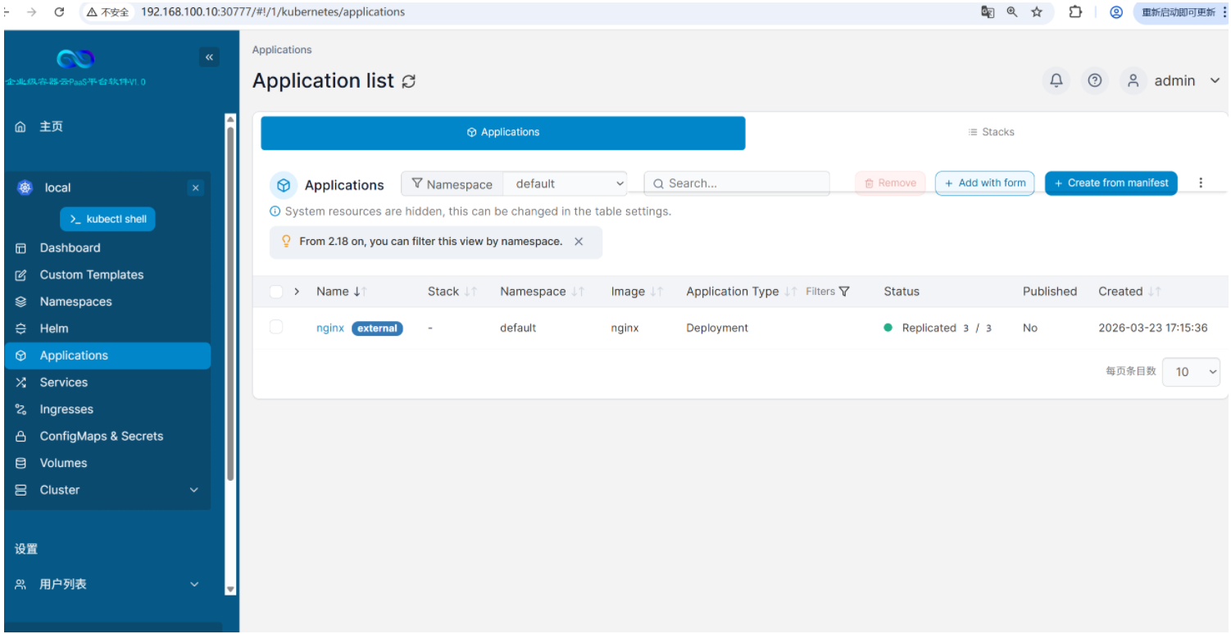Image resolution: width=1231 pixels, height=634 pixels.
Task: Open notifications bell icon
Action: [1056, 80]
